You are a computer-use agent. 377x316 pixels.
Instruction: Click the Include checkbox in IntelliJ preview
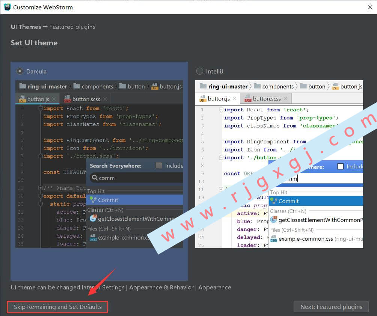tap(341, 166)
